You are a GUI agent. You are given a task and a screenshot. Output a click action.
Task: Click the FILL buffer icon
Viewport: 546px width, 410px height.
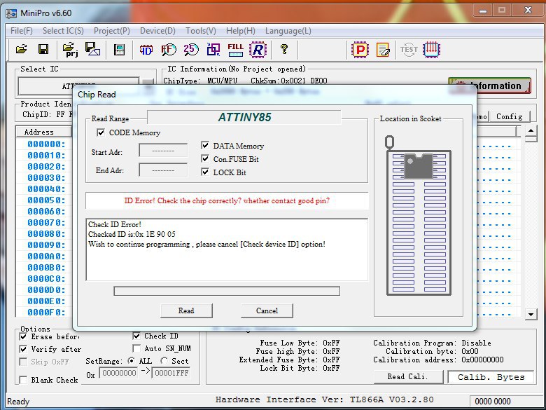(x=235, y=50)
